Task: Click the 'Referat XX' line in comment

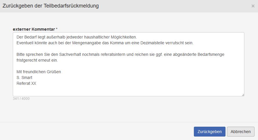Action: click(26, 83)
